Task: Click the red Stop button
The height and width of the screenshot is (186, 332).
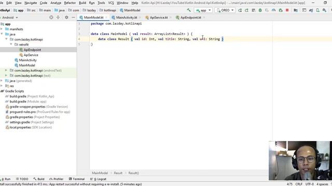Action: pyautogui.click(x=287, y=10)
